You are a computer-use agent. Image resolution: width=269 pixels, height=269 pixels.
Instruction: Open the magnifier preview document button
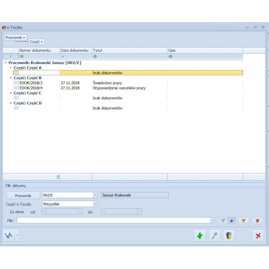coord(215,236)
